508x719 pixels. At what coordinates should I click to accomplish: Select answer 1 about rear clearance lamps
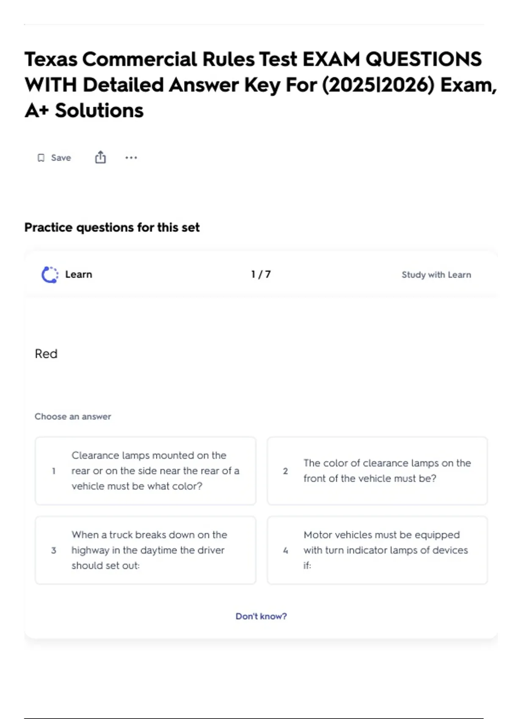tap(146, 471)
